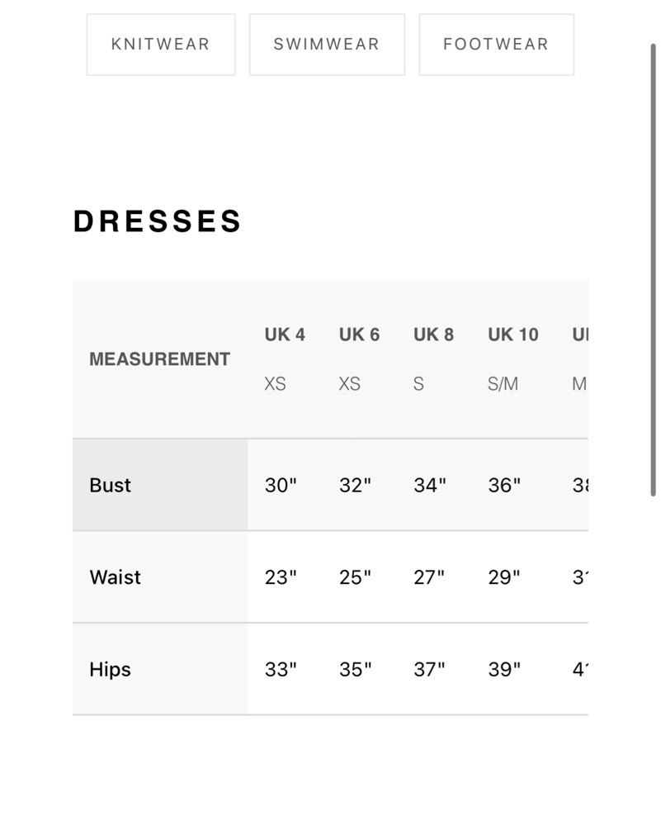Click the MEASUREMENT header cell

pyautogui.click(x=159, y=359)
